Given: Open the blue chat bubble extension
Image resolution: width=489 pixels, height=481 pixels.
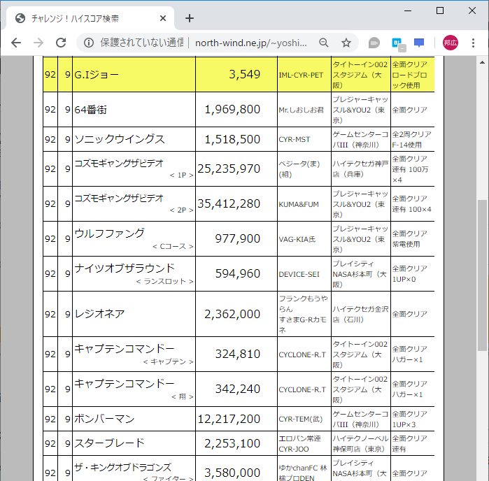Looking at the screenshot, I should (419, 43).
